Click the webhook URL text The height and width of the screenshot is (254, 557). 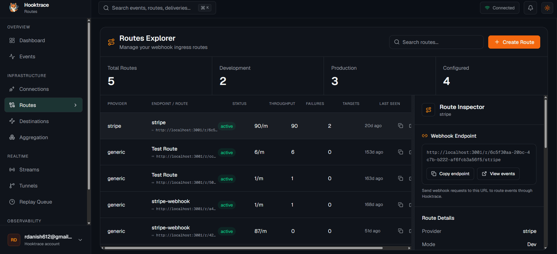click(x=478, y=156)
